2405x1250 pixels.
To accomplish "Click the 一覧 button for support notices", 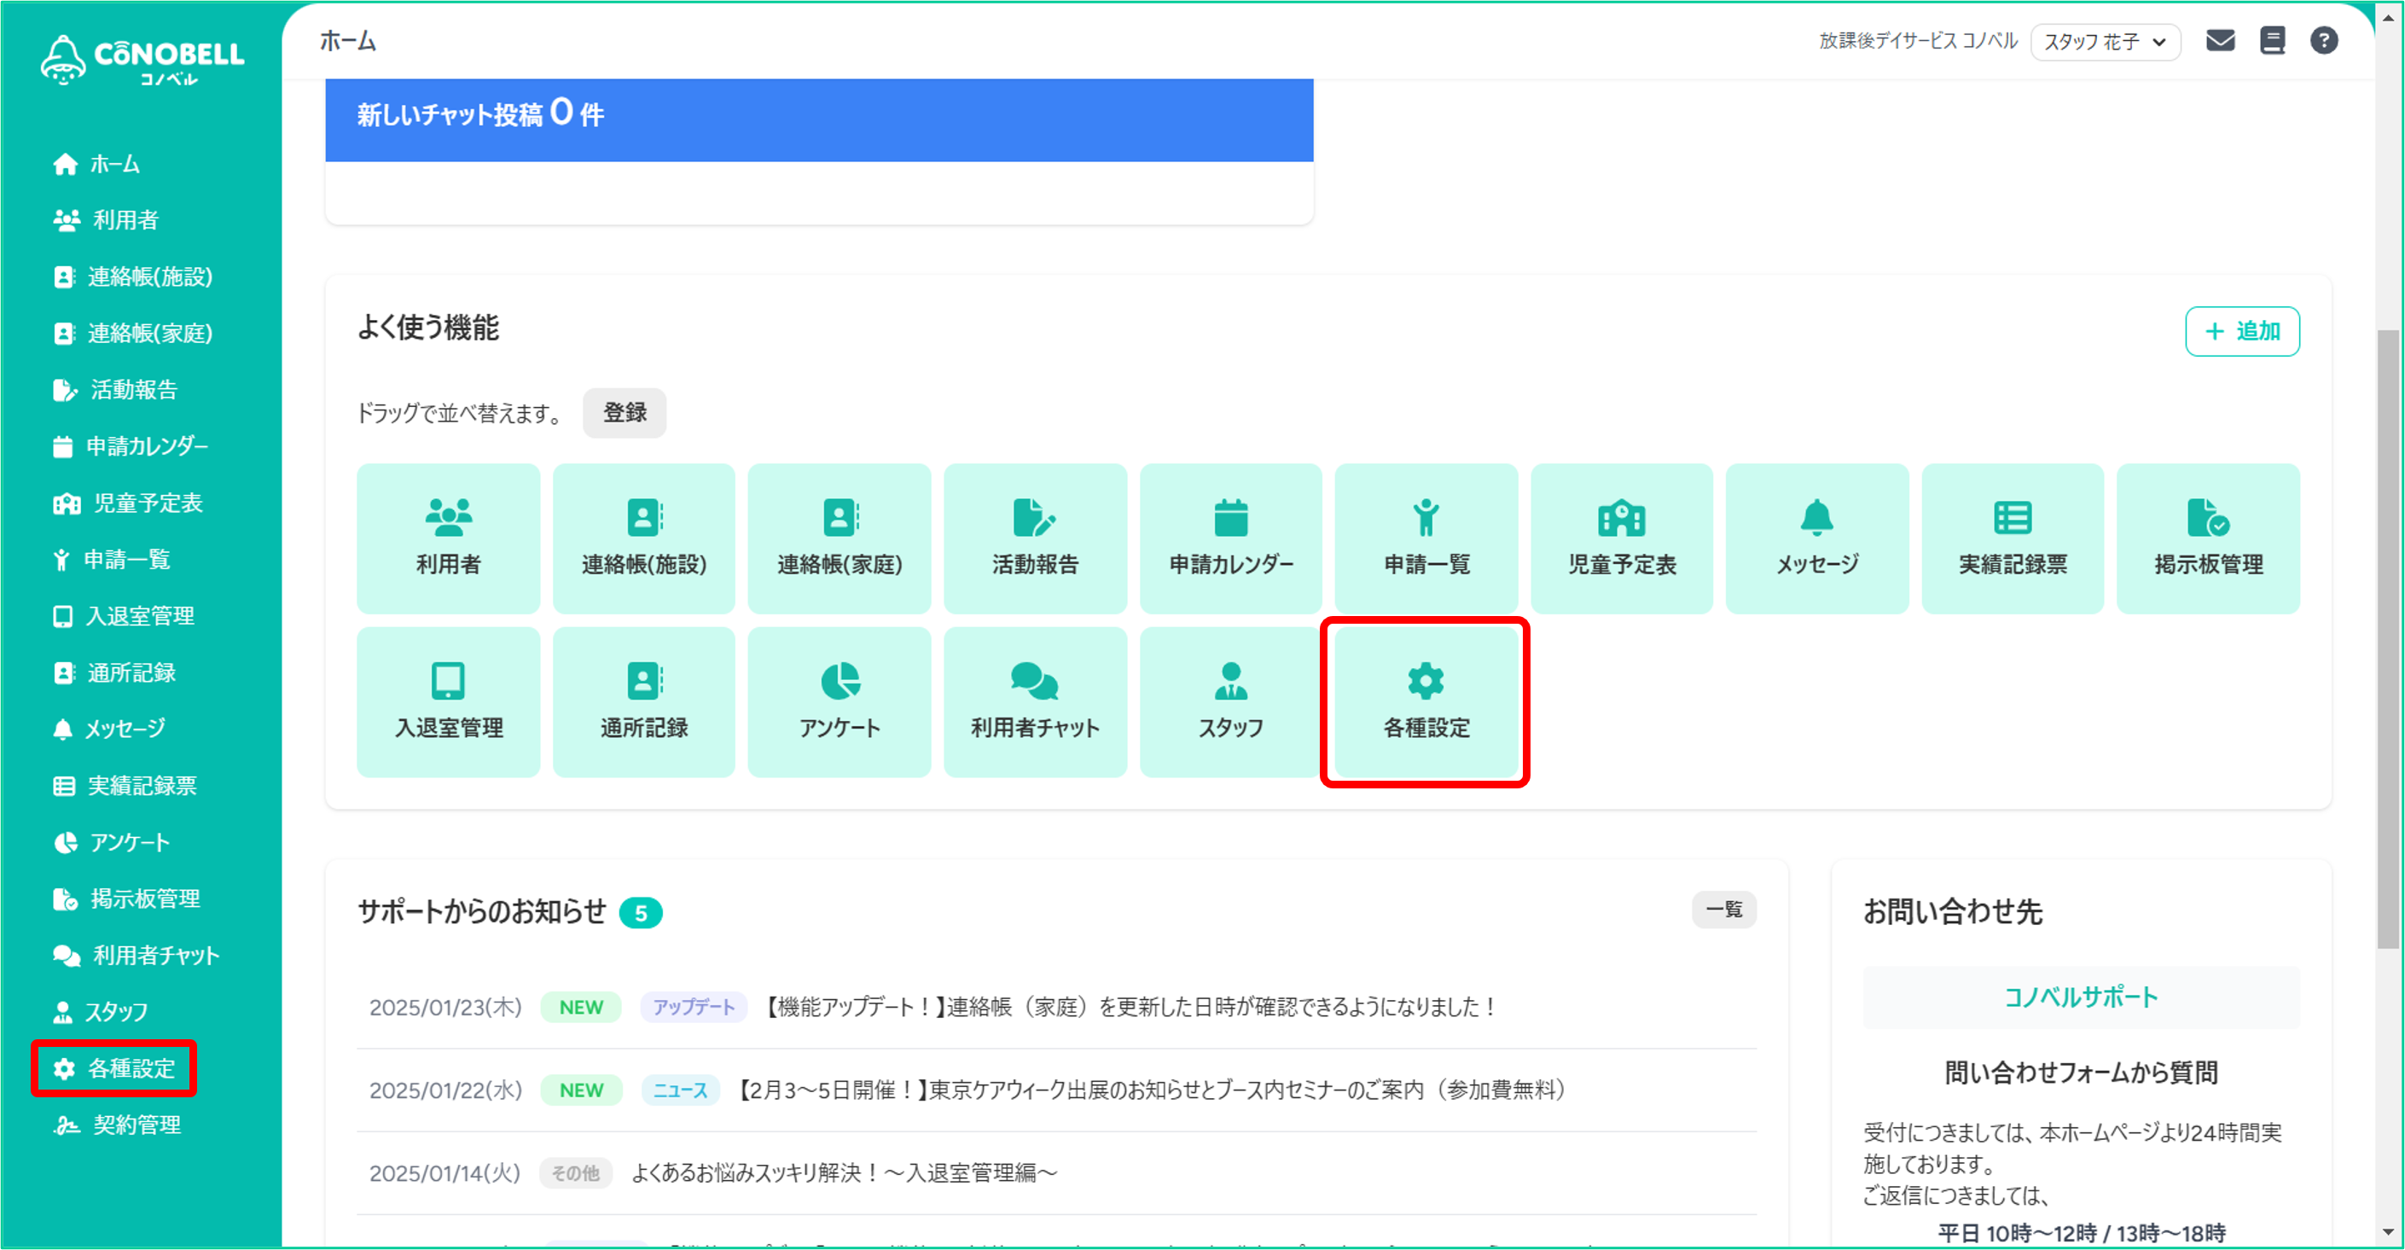I will (1723, 910).
